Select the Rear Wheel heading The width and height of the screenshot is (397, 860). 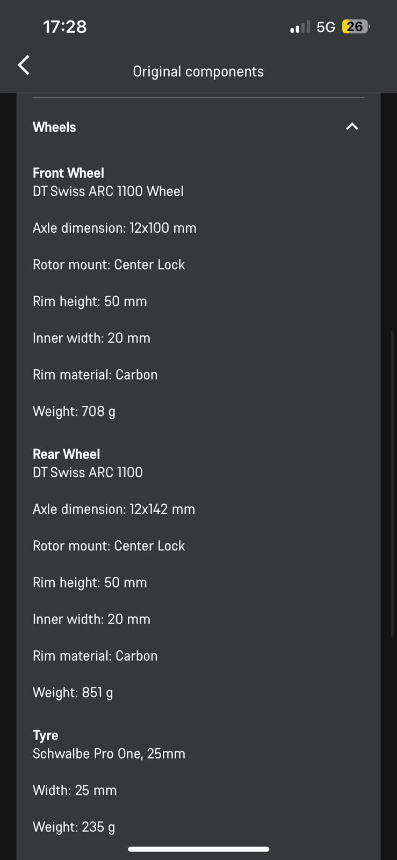pos(66,454)
